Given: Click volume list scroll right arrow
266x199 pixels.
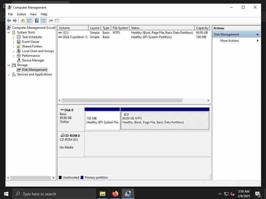Looking at the screenshot, I should 208,101.
